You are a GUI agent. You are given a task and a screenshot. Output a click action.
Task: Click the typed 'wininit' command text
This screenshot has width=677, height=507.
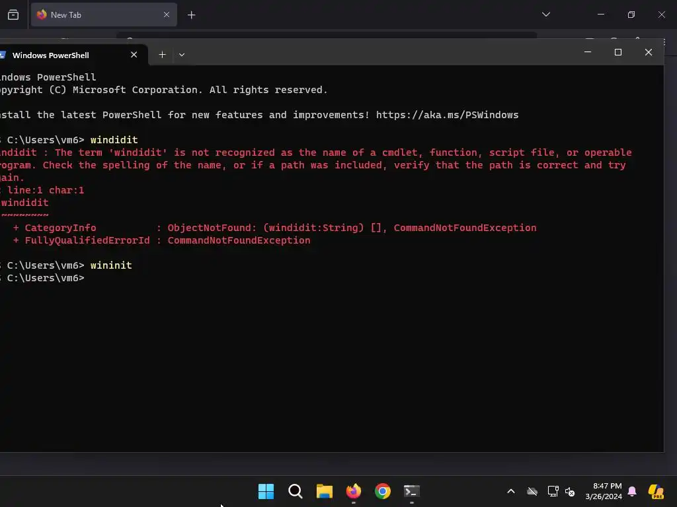coord(111,265)
